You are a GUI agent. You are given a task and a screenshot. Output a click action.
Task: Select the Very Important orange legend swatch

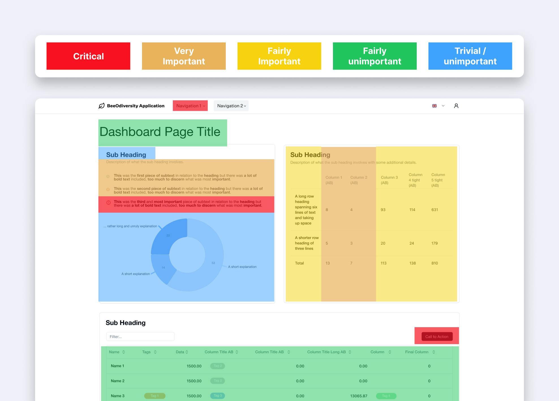click(184, 56)
